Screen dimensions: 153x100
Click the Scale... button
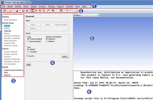34,25
